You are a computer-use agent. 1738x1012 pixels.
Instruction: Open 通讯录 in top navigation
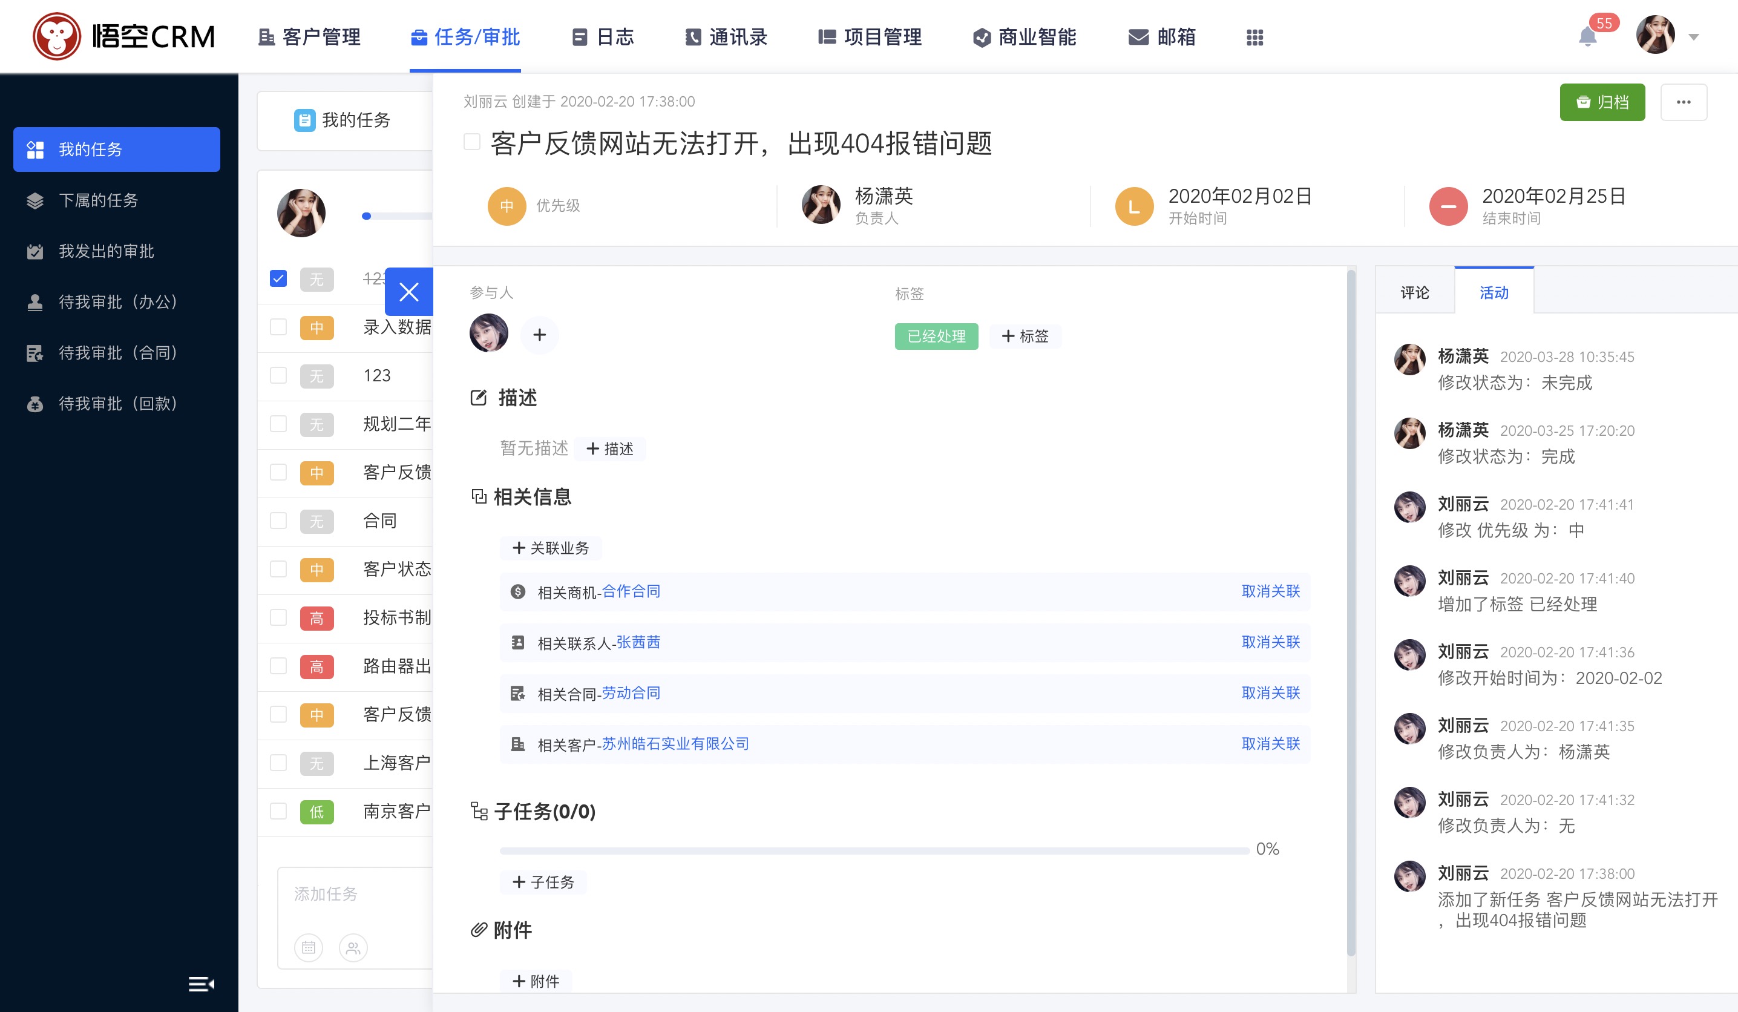coord(726,36)
